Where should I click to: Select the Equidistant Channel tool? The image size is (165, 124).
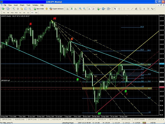[x=136, y=9]
